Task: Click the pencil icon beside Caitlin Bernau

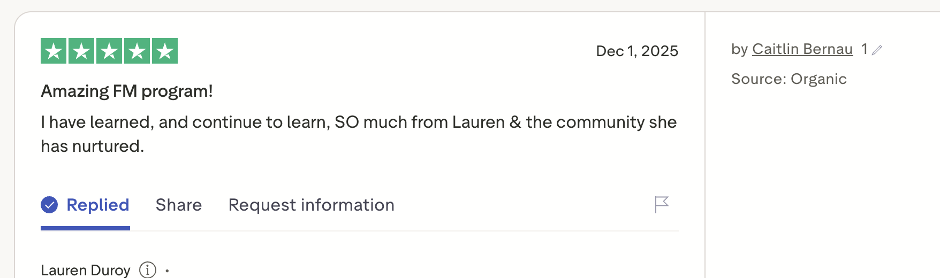Action: (877, 50)
